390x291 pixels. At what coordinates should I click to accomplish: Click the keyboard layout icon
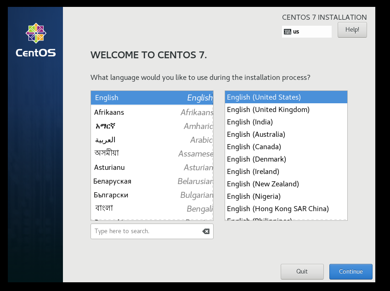pyautogui.click(x=288, y=32)
